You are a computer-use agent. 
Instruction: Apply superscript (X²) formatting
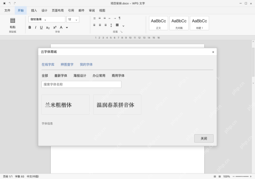[55, 27]
